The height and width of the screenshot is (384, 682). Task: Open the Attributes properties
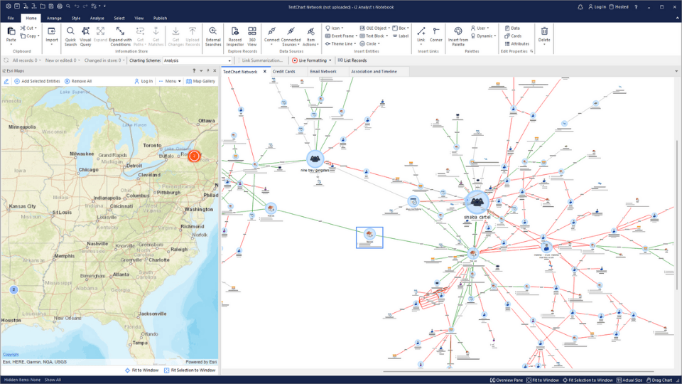[516, 43]
